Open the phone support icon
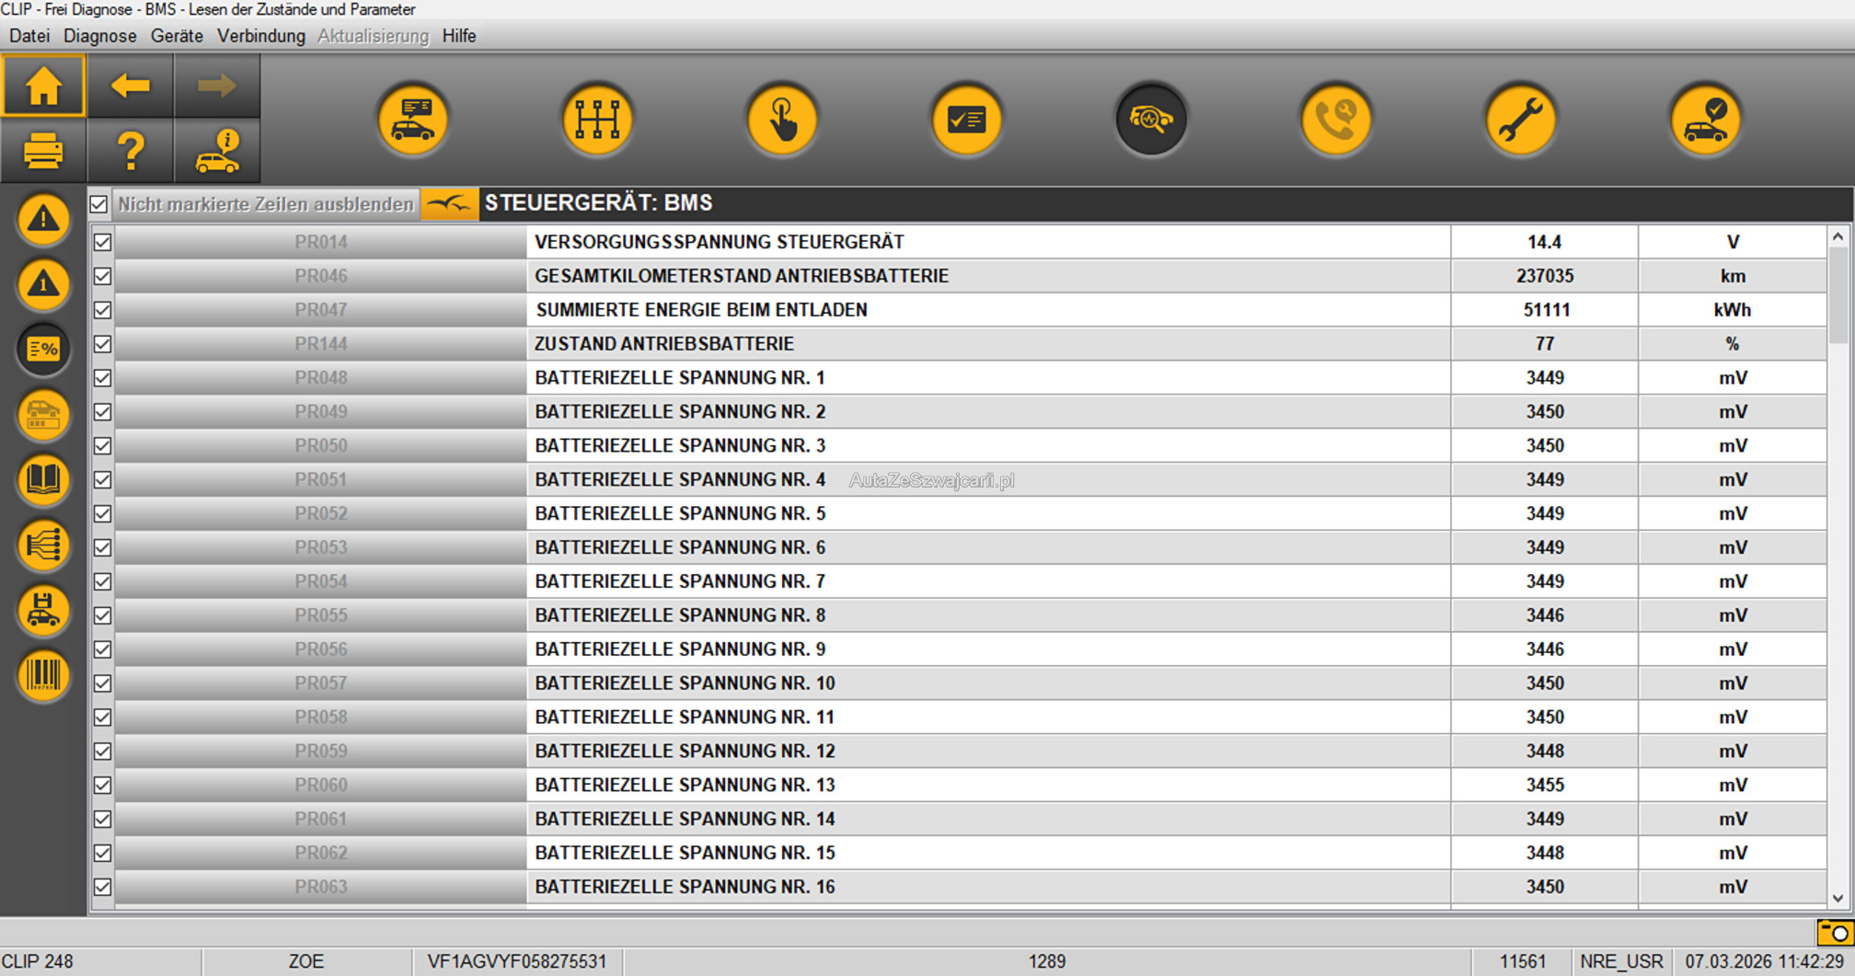 click(x=1335, y=120)
